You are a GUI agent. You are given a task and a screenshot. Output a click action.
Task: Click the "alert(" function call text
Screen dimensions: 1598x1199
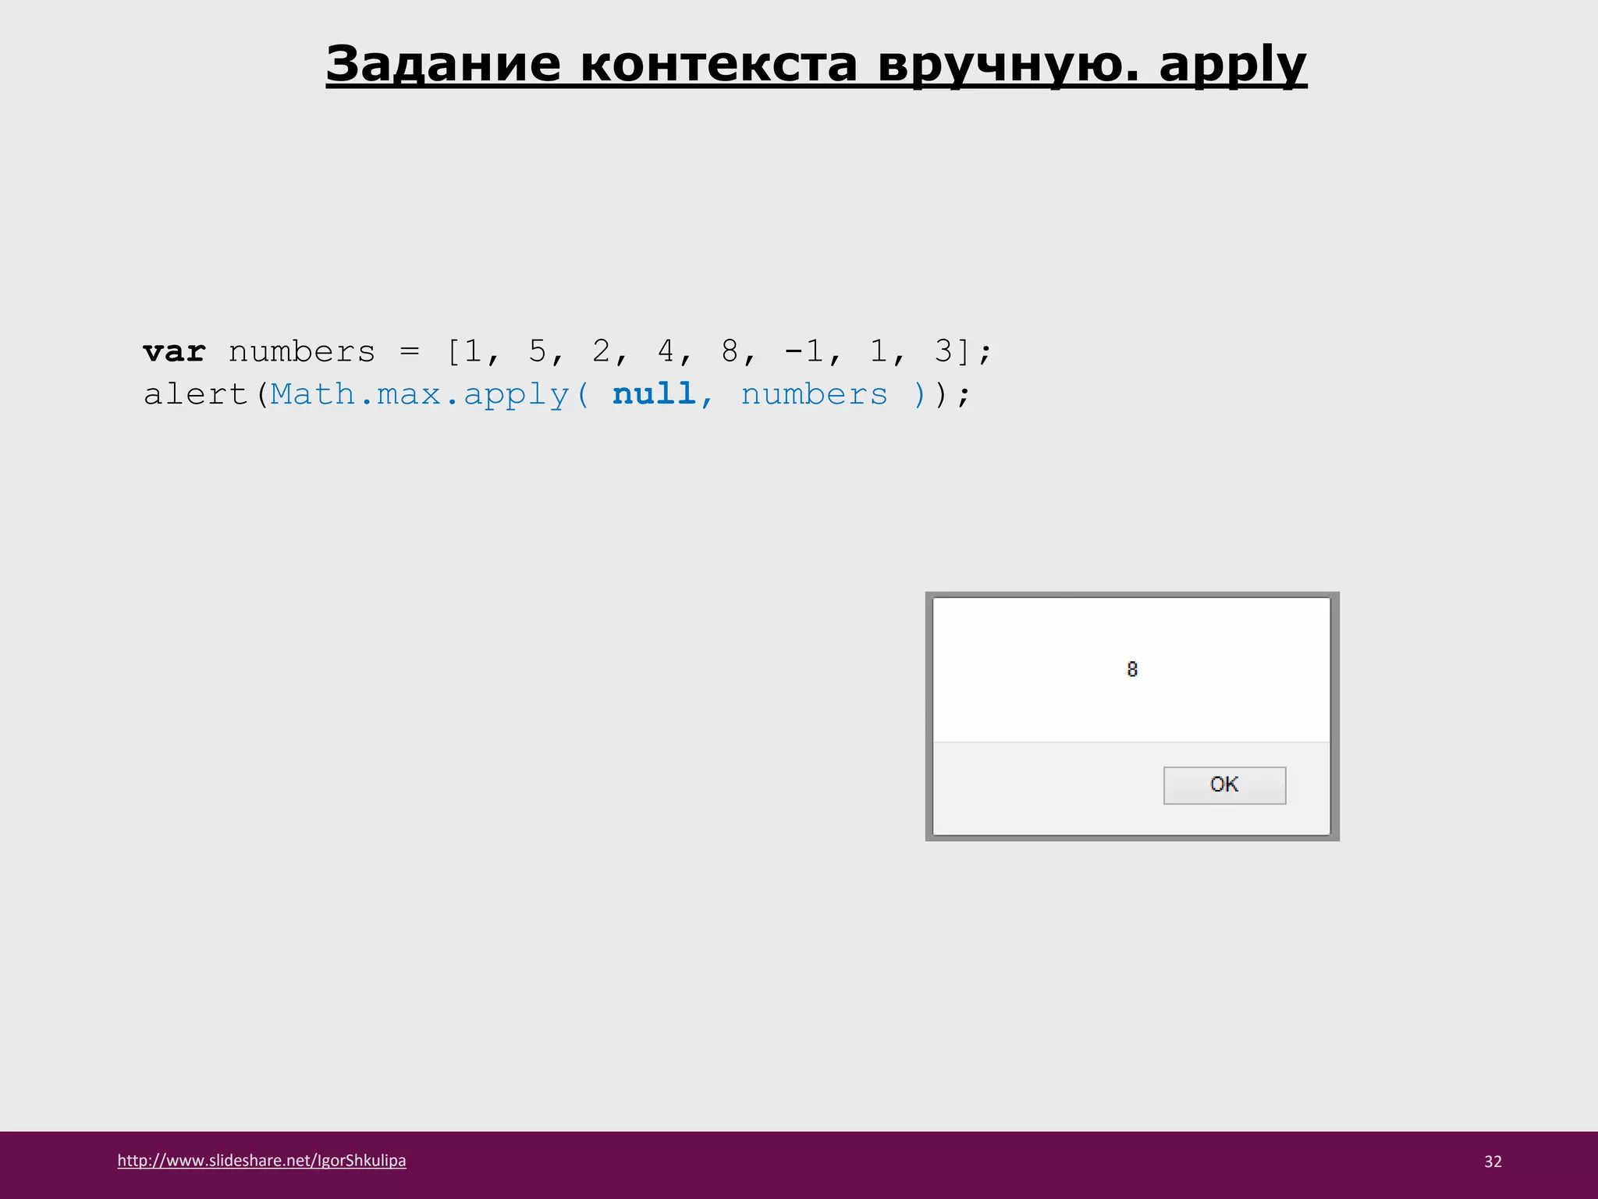pyautogui.click(x=207, y=394)
